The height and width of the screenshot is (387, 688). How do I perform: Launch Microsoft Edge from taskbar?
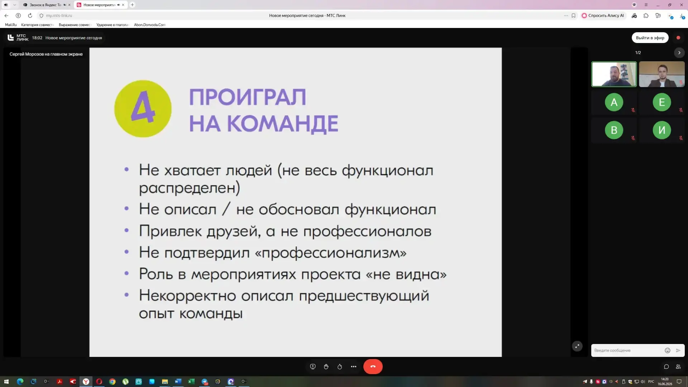[20, 382]
